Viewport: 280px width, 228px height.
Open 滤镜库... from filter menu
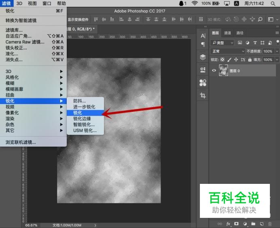coord(34,30)
